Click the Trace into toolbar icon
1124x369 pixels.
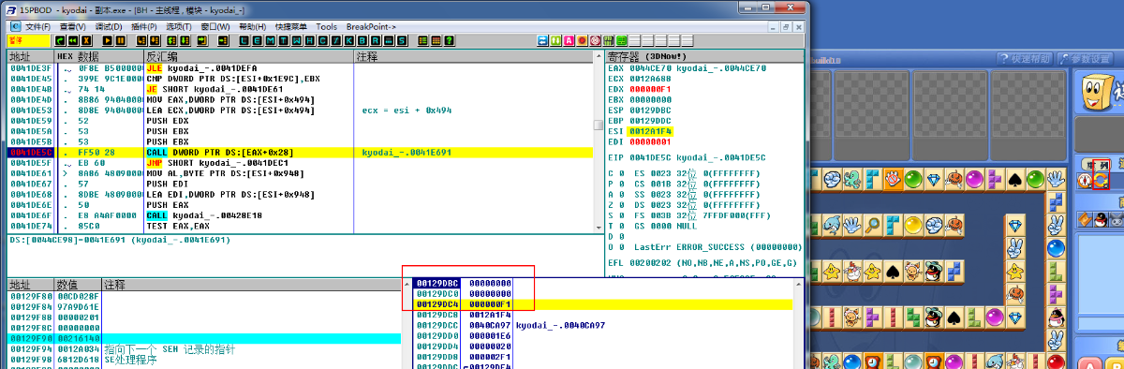[171, 40]
